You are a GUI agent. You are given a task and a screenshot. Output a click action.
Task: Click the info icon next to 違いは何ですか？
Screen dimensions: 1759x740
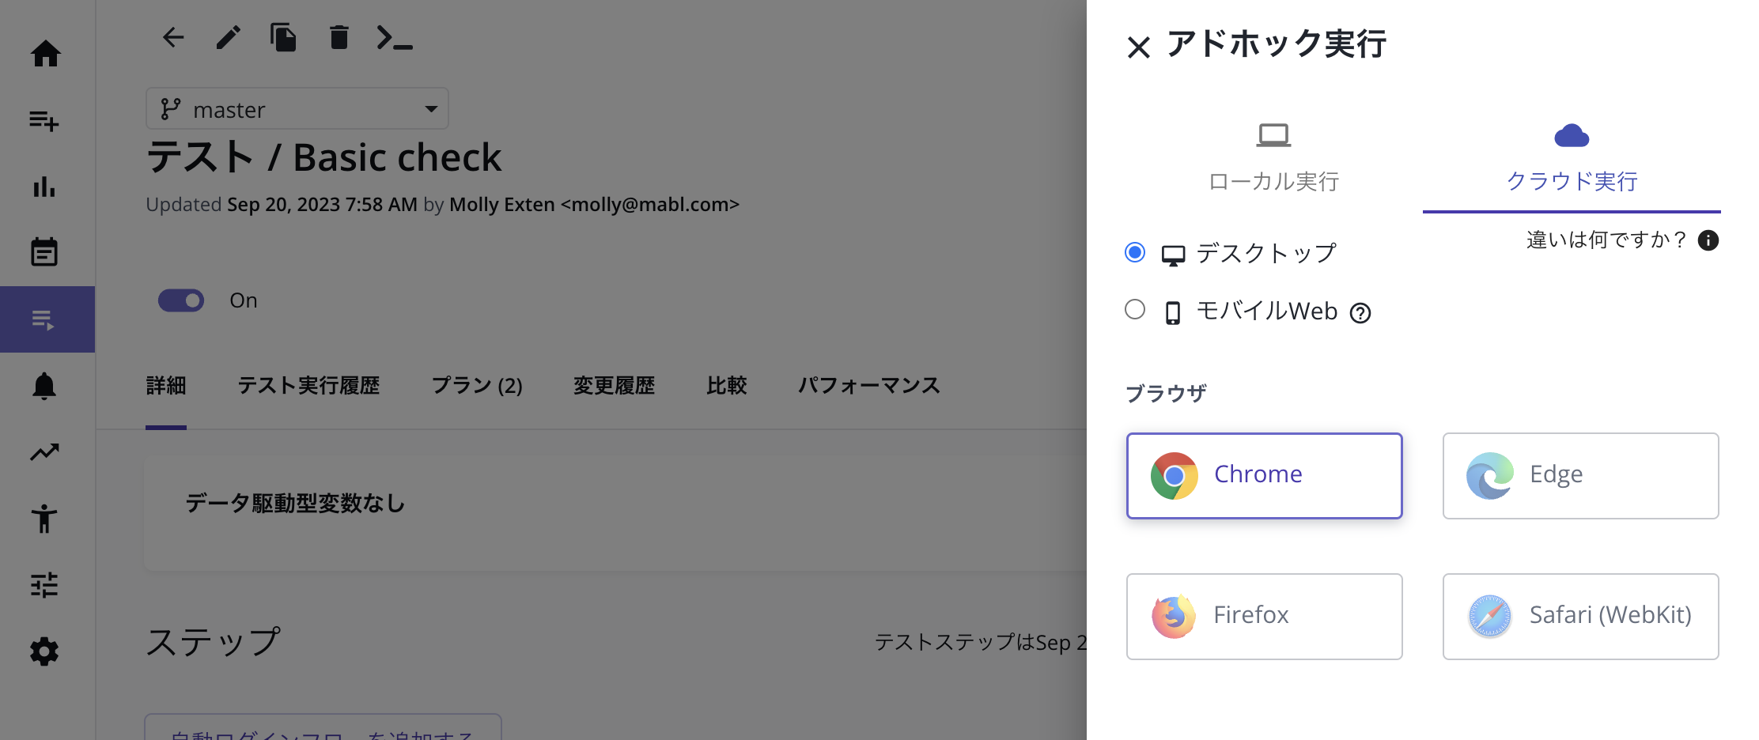pyautogui.click(x=1708, y=240)
